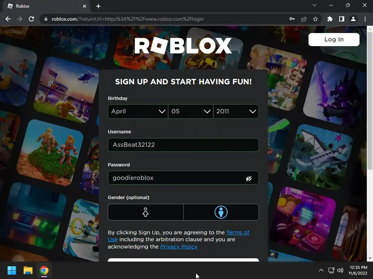Image resolution: width=373 pixels, height=279 pixels.
Task: Open the Windows Start menu
Action: (12, 270)
